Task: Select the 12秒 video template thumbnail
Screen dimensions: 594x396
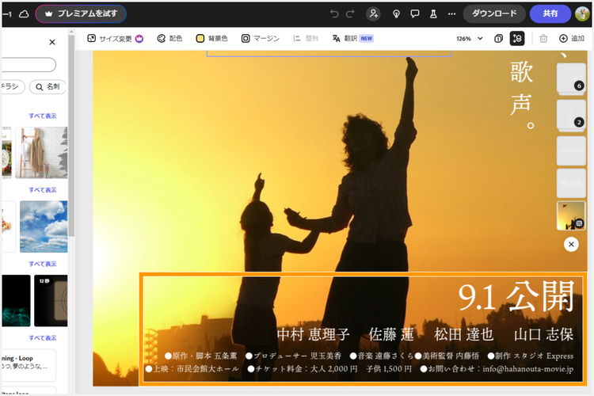Action: 51,300
